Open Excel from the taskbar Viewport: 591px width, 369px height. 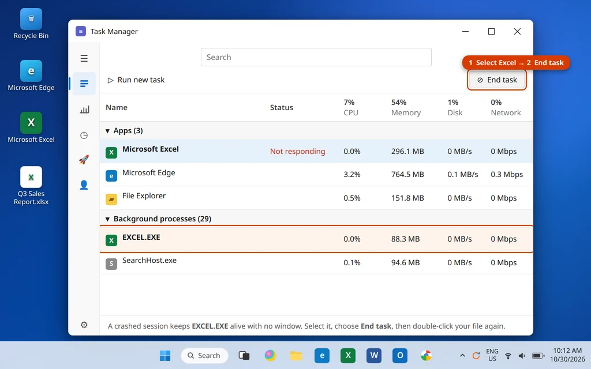348,355
